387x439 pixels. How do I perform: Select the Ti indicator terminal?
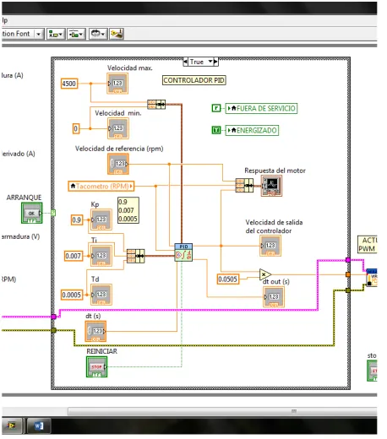101,256
